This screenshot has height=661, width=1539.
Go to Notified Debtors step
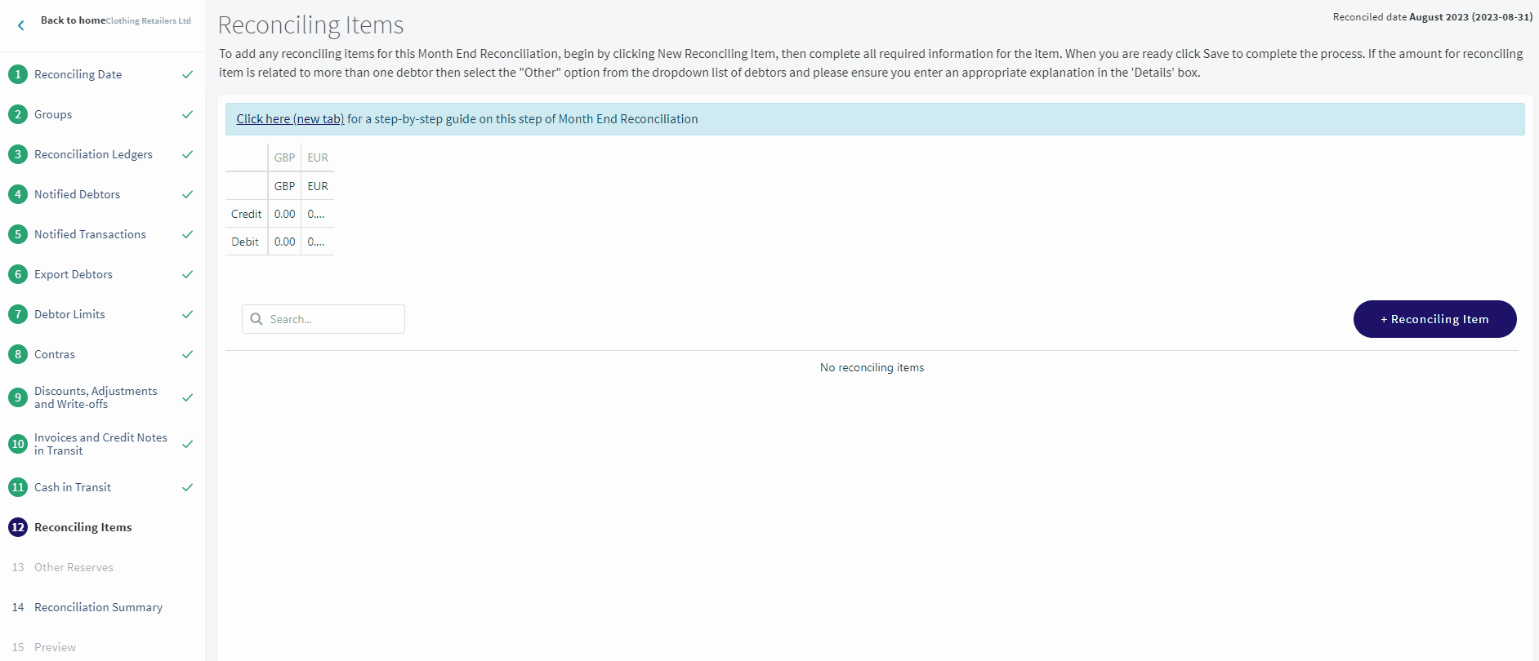tap(77, 194)
